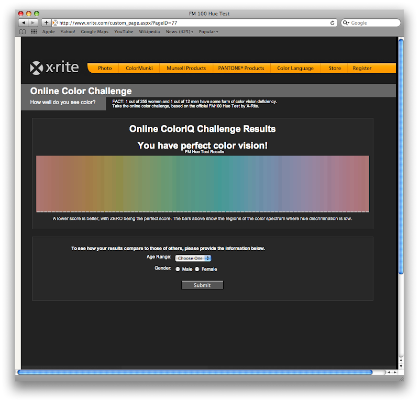The height and width of the screenshot is (402, 419).
Task: Click the Google search magnifier icon
Action: 346,23
